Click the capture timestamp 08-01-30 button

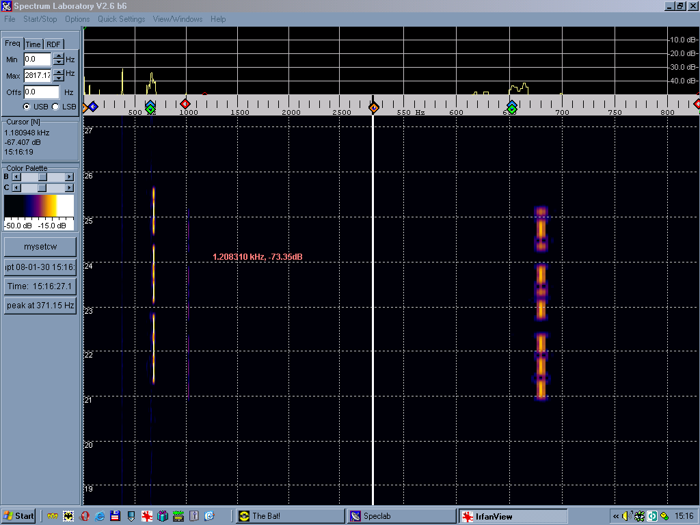tap(40, 267)
